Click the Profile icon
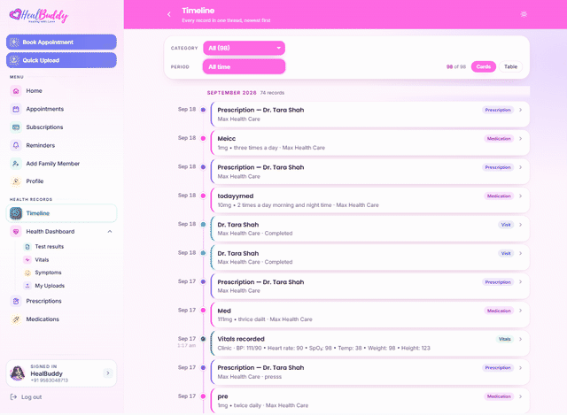This screenshot has height=415, width=567. 16,181
